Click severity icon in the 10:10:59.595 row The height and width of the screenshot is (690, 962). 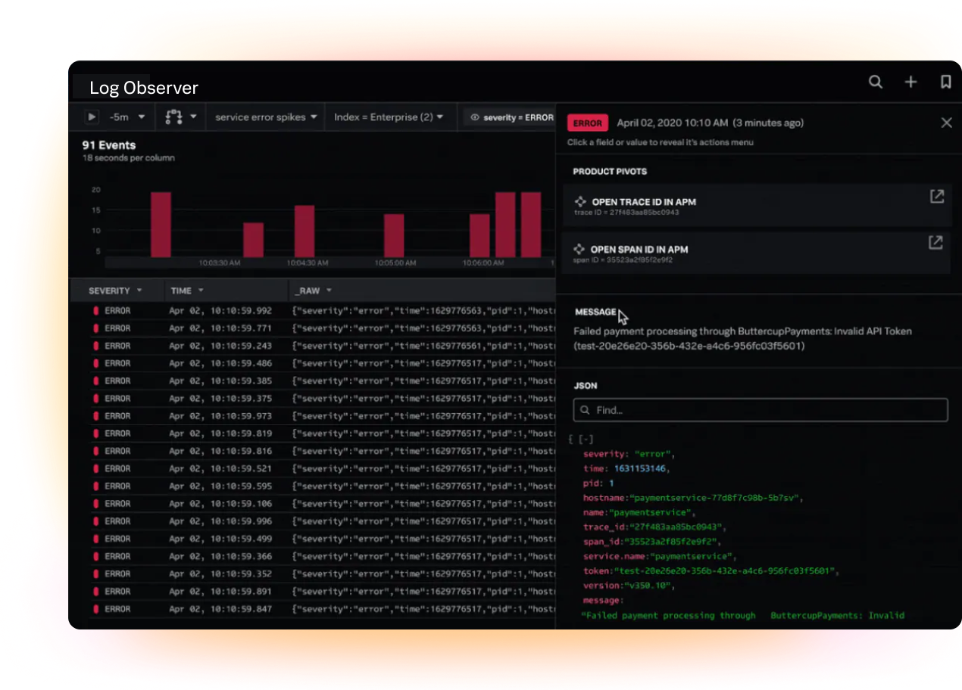point(96,486)
